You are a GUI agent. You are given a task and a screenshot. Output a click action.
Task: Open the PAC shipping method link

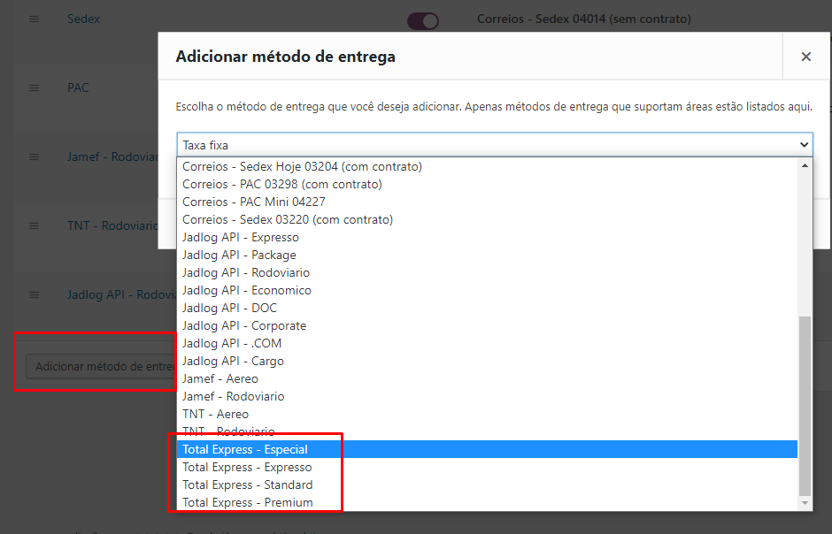pos(78,88)
